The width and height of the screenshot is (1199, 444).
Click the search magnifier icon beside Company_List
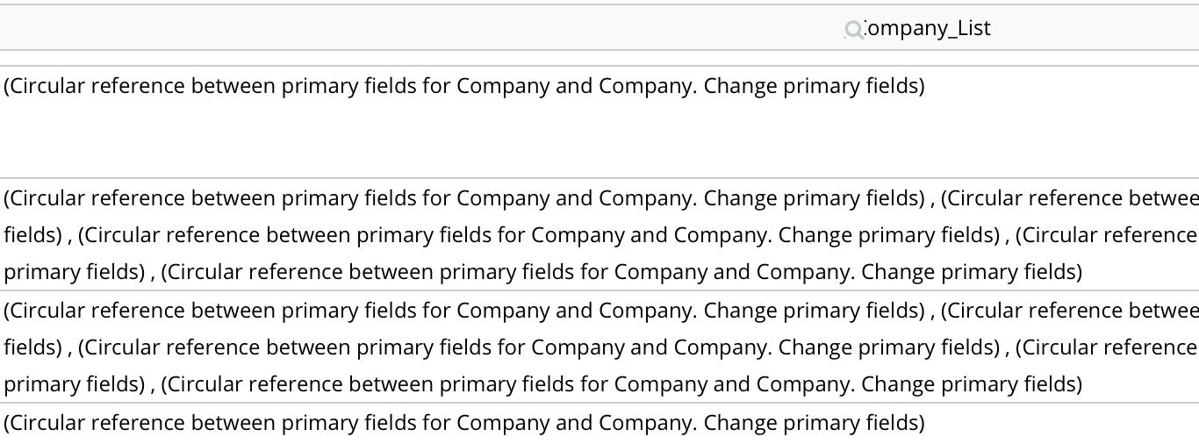pyautogui.click(x=852, y=30)
